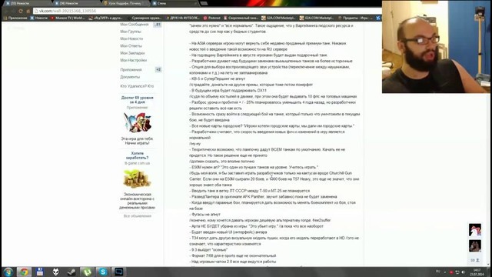Viewport: 492px width, 277px height.
Task: Open the monitor-icon app in taskbar
Action: (x=118, y=272)
